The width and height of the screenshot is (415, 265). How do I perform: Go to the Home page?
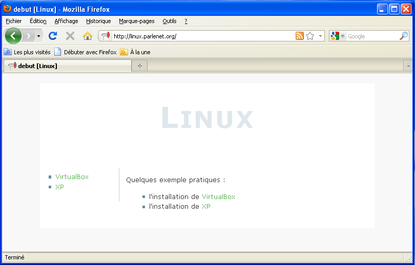pos(88,36)
